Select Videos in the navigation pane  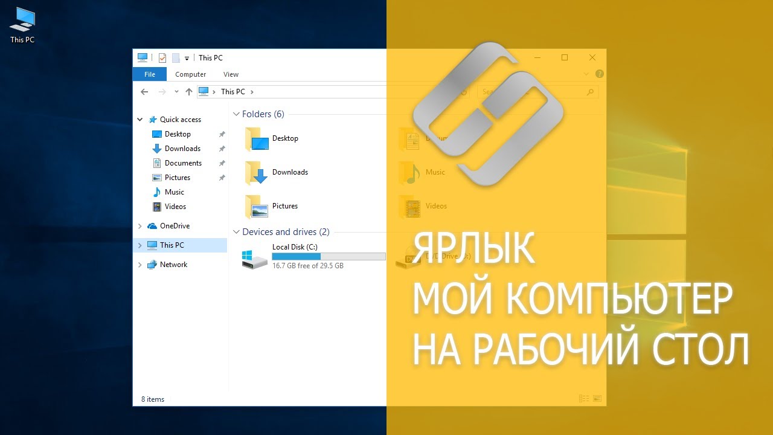175,207
